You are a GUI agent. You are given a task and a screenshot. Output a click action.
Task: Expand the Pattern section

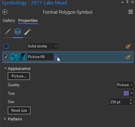point(5,119)
